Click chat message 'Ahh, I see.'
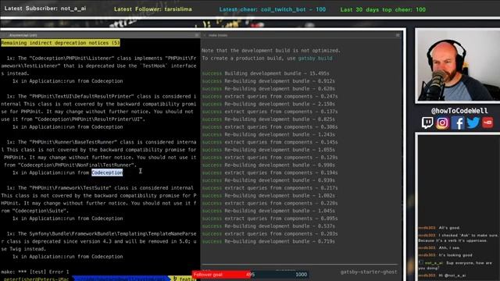This screenshot has width=500, height=281. [450, 247]
